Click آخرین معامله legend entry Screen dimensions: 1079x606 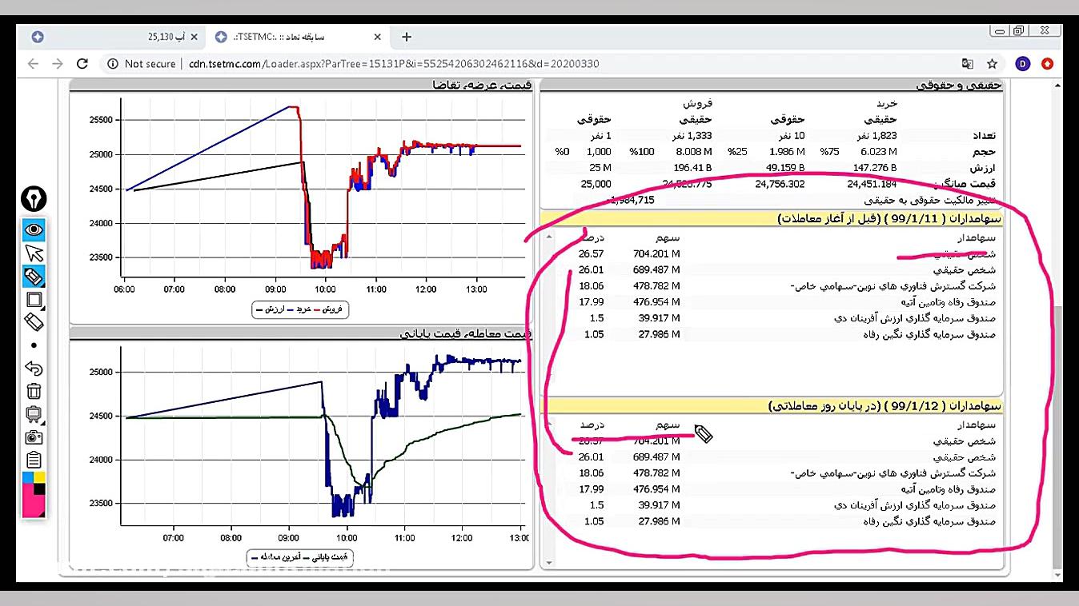pos(275,556)
